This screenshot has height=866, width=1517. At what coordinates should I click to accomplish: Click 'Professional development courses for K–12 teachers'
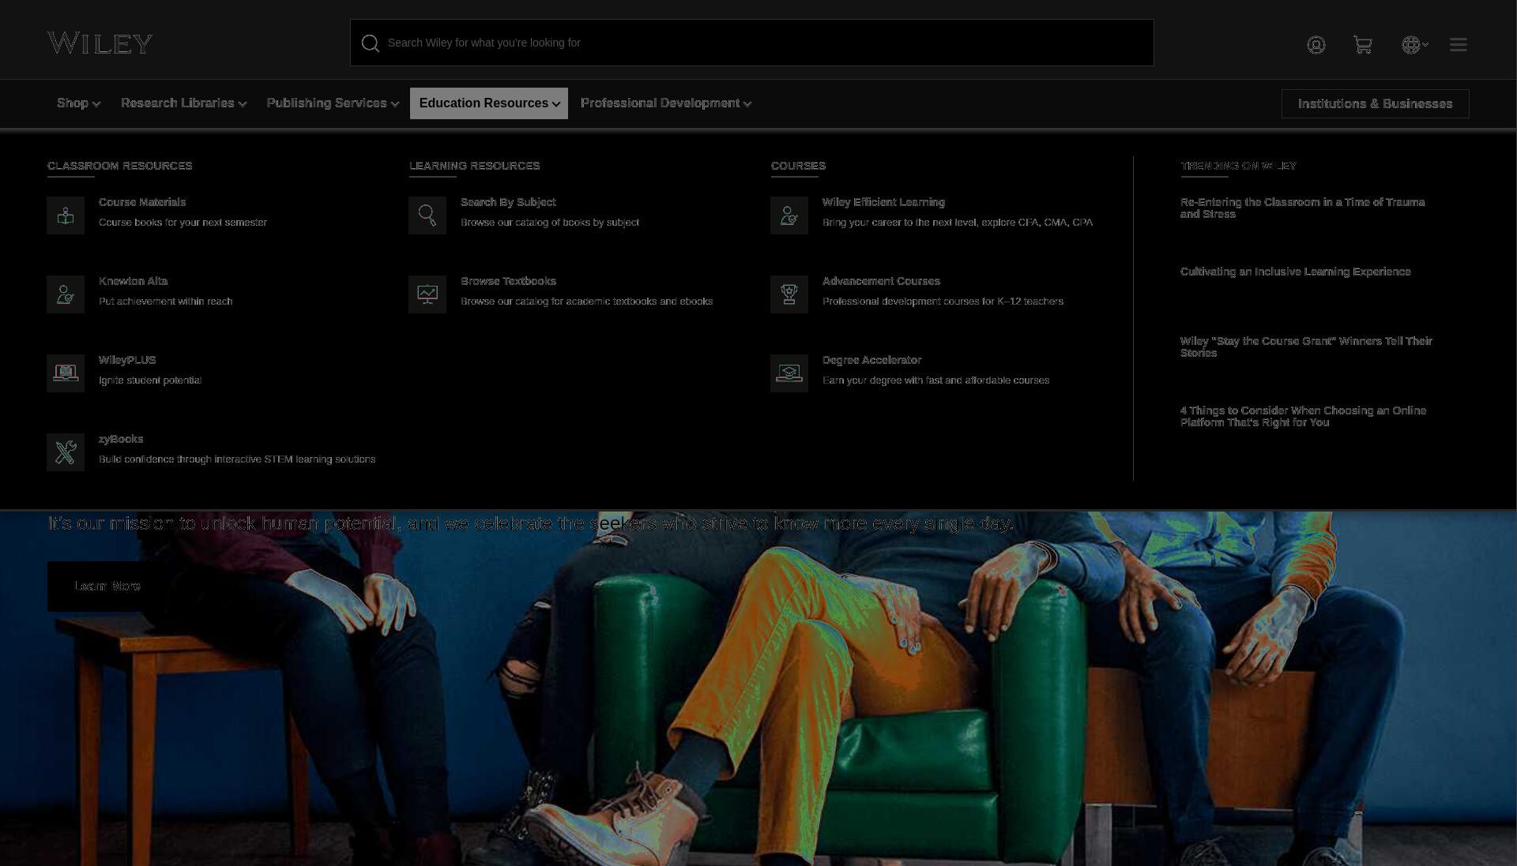point(943,302)
